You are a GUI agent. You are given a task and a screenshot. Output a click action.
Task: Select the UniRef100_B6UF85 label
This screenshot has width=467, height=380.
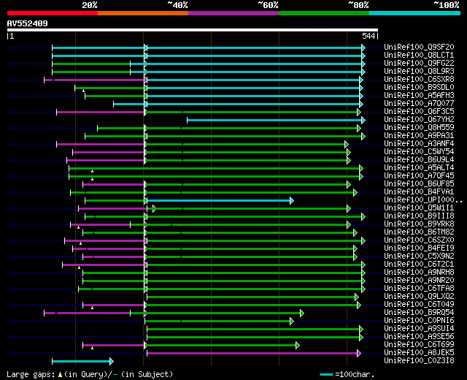(419, 184)
